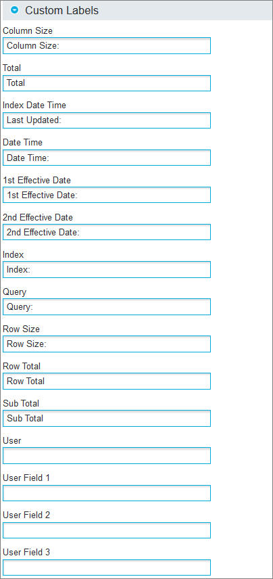Focus the empty User label field
This screenshot has width=273, height=579.
pos(107,456)
